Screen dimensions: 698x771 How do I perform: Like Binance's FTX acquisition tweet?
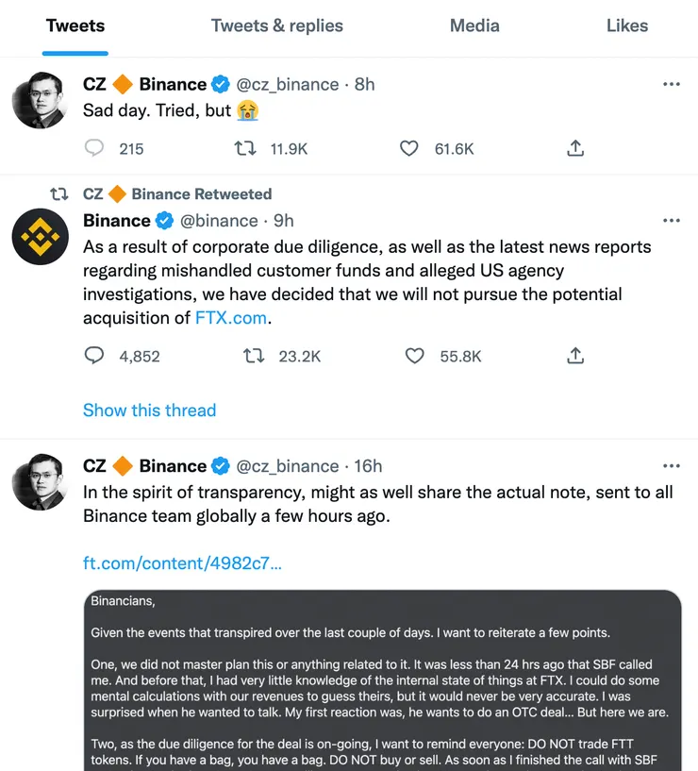[414, 356]
